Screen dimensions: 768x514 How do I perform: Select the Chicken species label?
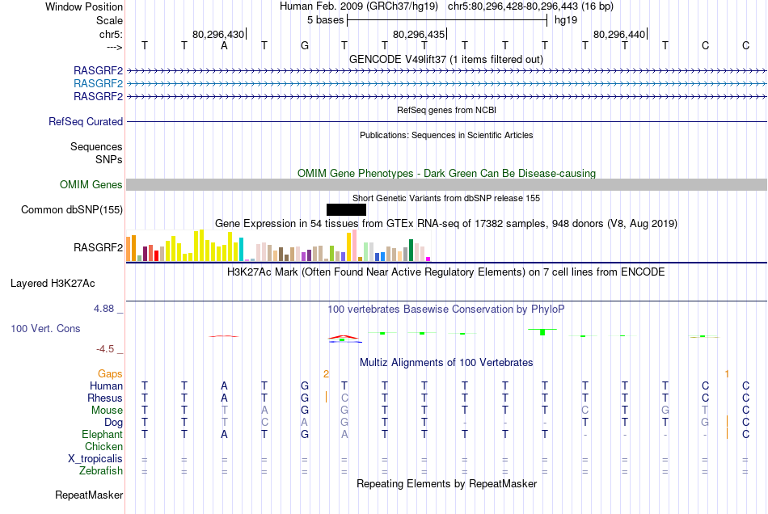[x=103, y=446]
